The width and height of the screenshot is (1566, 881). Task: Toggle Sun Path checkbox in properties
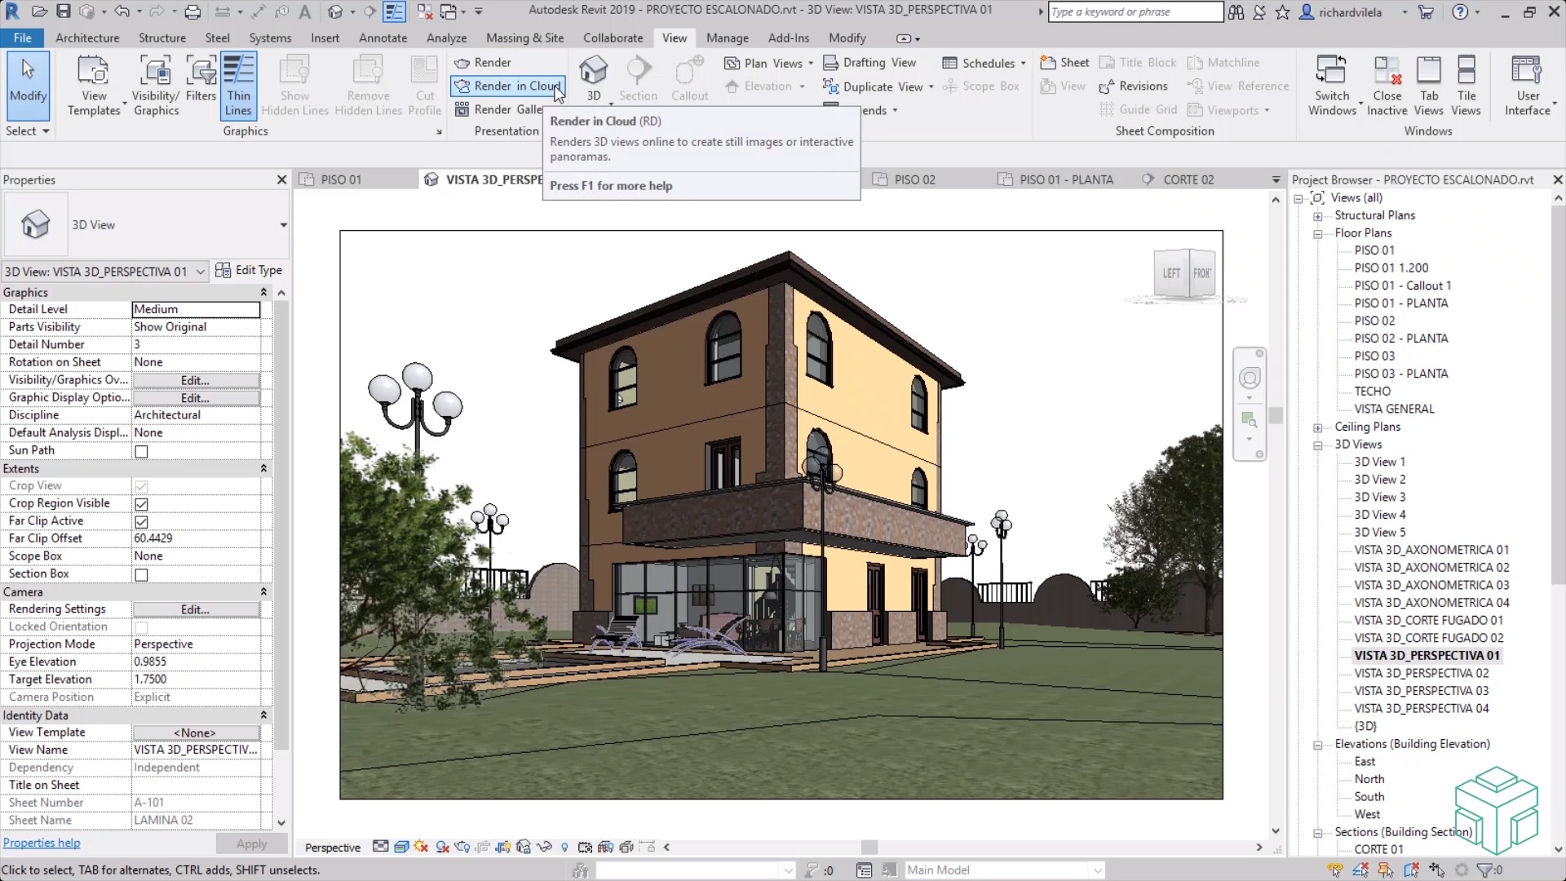(141, 451)
